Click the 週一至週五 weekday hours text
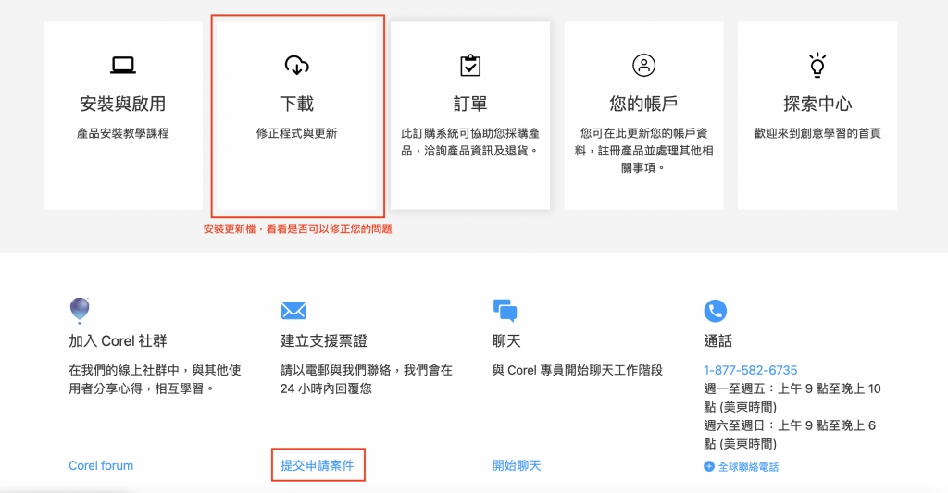The height and width of the screenshot is (493, 948). [792, 398]
